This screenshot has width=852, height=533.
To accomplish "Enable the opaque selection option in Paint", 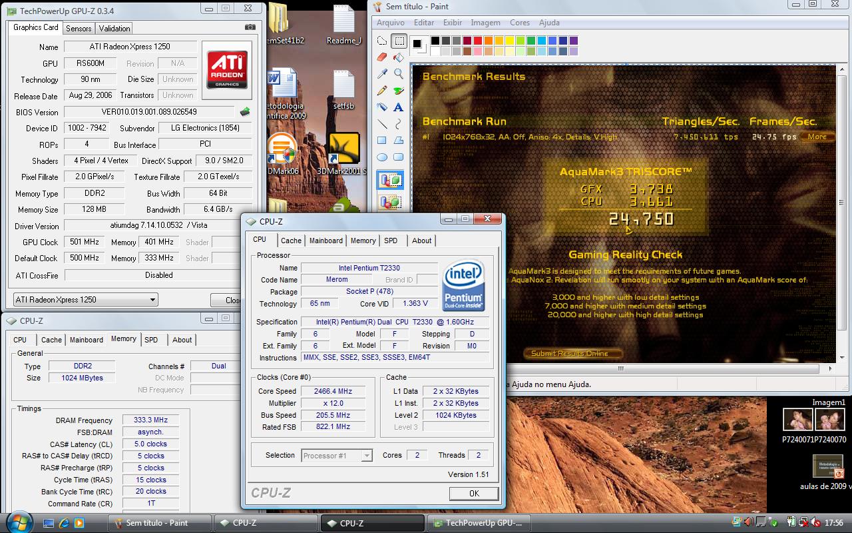I will pos(390,180).
